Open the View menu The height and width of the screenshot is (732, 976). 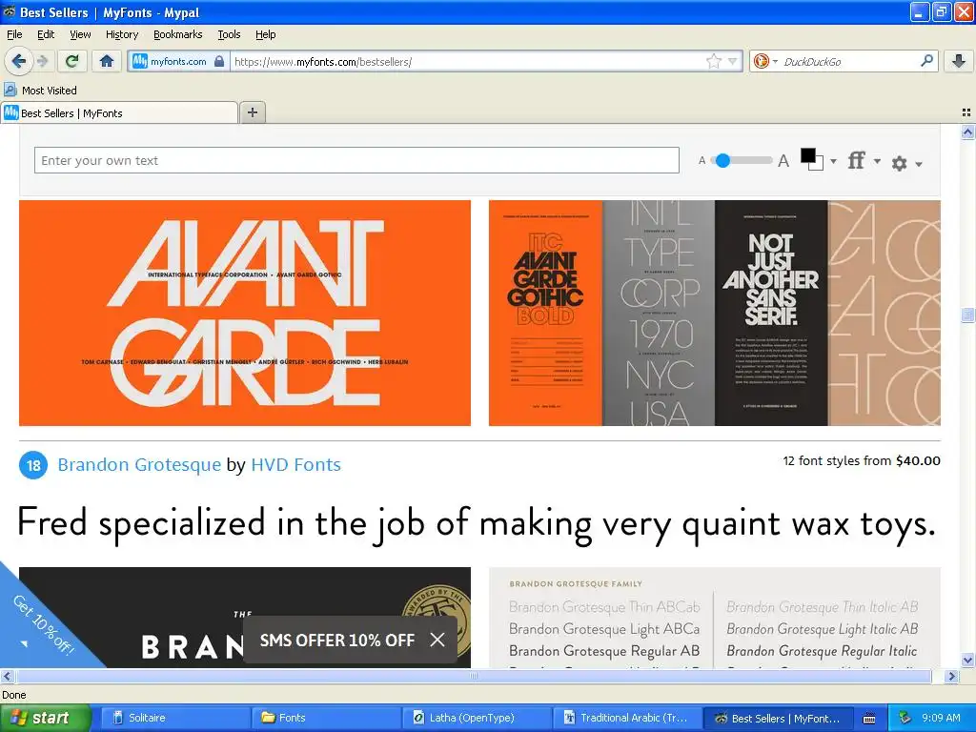click(80, 34)
